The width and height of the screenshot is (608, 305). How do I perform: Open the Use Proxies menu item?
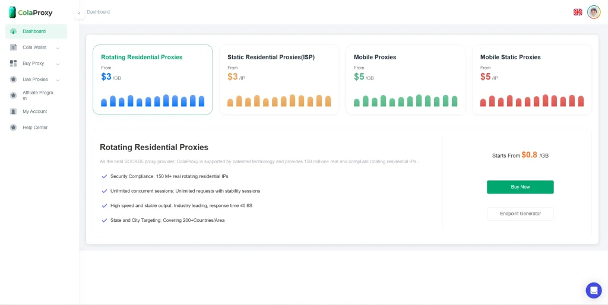click(x=36, y=80)
